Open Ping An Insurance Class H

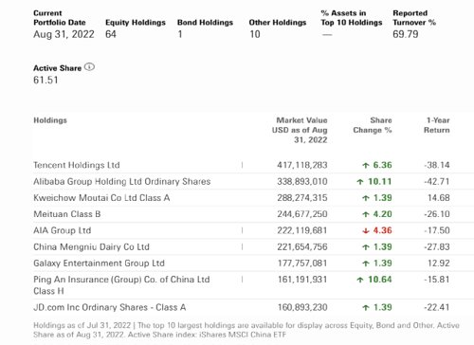(121, 285)
